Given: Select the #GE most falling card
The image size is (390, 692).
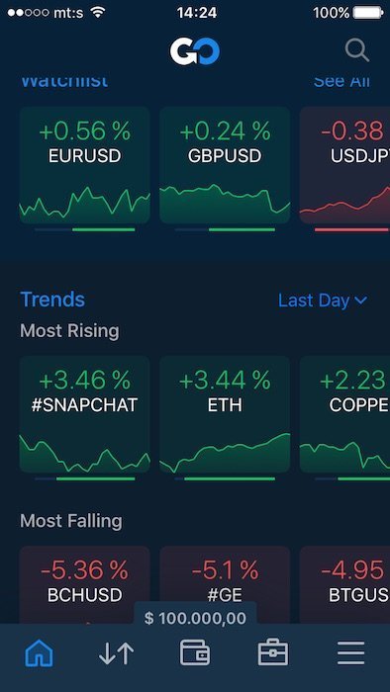Looking at the screenshot, I should pos(225,585).
